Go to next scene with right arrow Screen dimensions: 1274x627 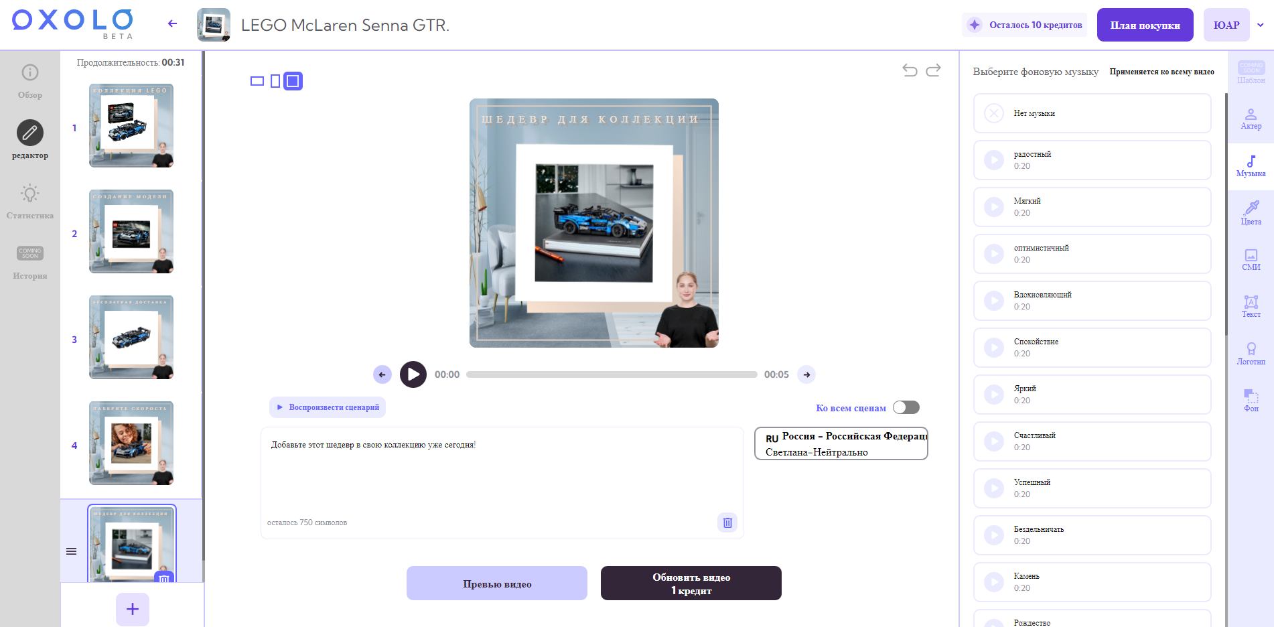(806, 374)
